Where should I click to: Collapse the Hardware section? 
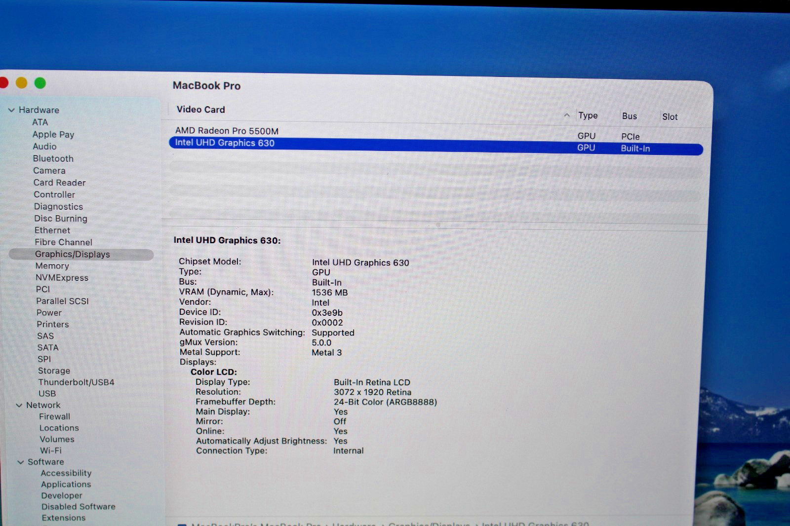pyautogui.click(x=11, y=110)
